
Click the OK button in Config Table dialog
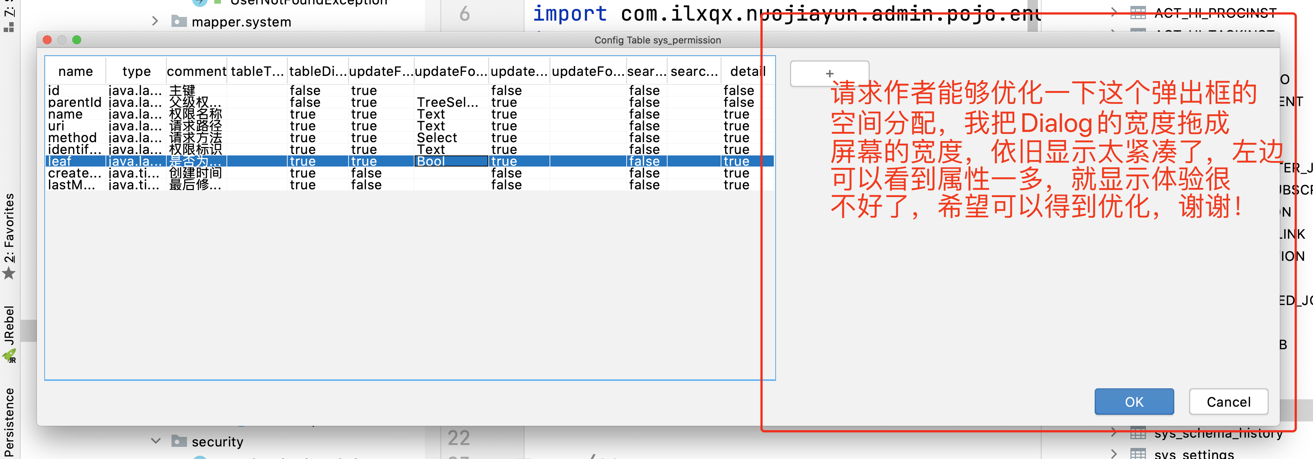pos(1134,402)
